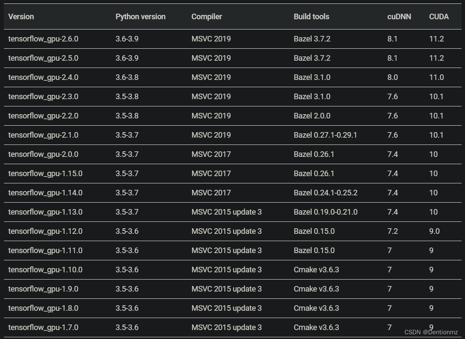Click MSVC 2017 in the 1.14.0 row
Screen dimensions: 465x339
[x=211, y=193]
